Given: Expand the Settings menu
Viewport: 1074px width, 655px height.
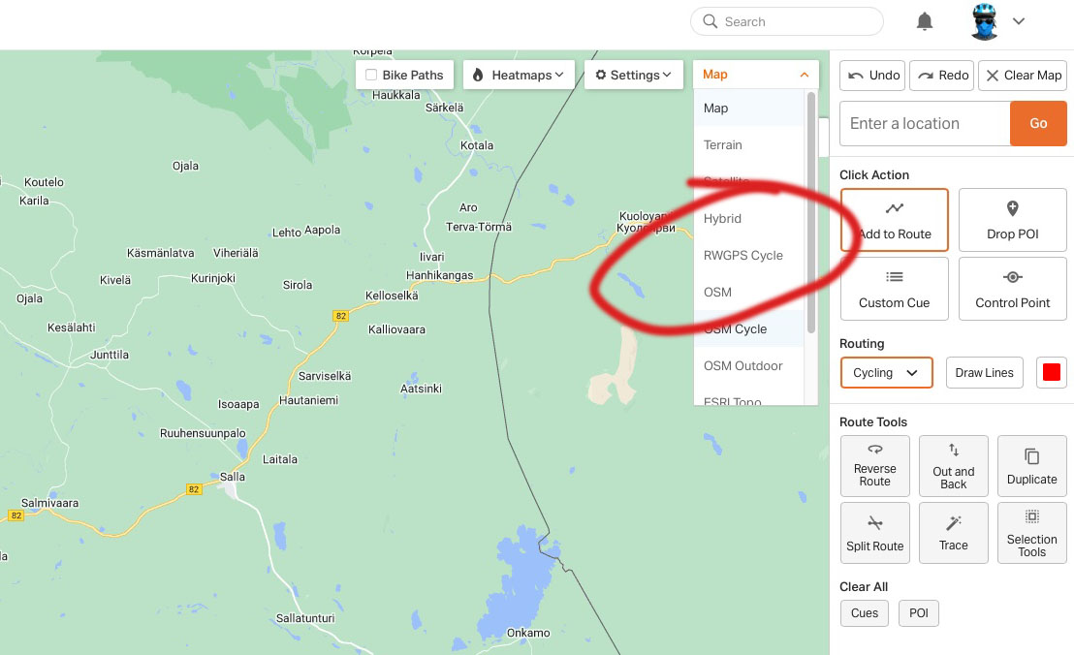Looking at the screenshot, I should (633, 74).
